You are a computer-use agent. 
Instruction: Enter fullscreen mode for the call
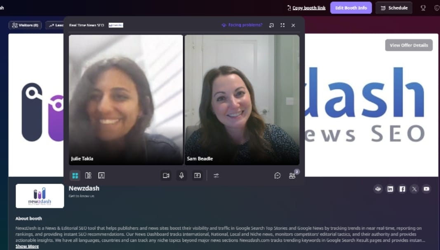click(x=282, y=25)
